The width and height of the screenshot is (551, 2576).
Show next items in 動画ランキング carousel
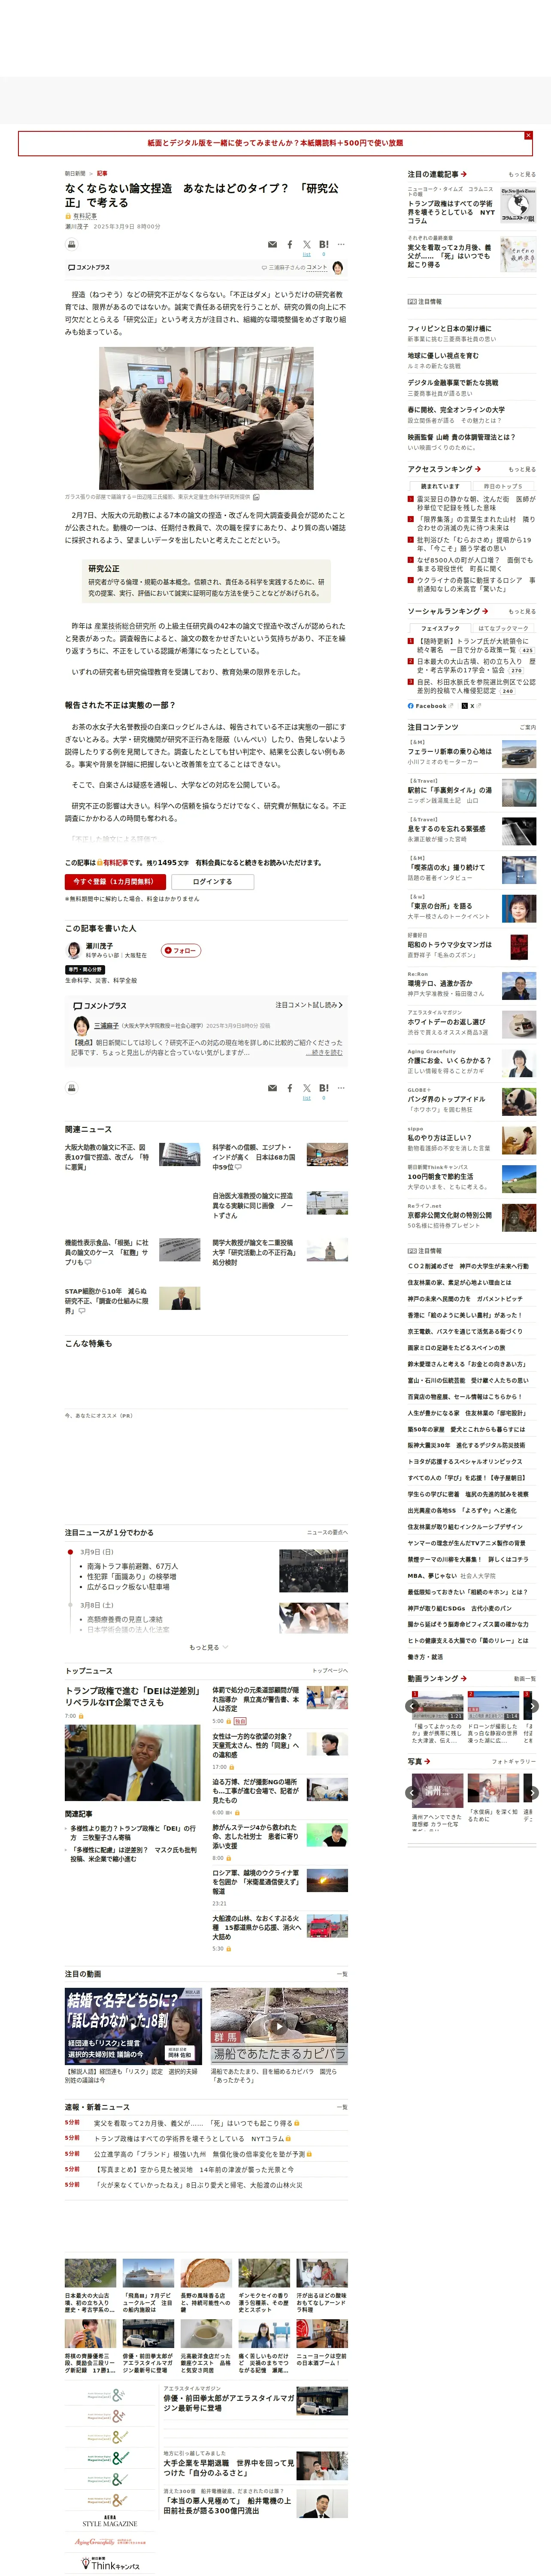coord(533,1706)
